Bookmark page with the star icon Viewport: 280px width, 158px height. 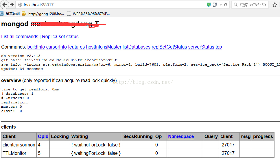tap(275, 5)
